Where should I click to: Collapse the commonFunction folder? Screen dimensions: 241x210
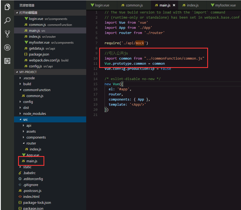21,90
